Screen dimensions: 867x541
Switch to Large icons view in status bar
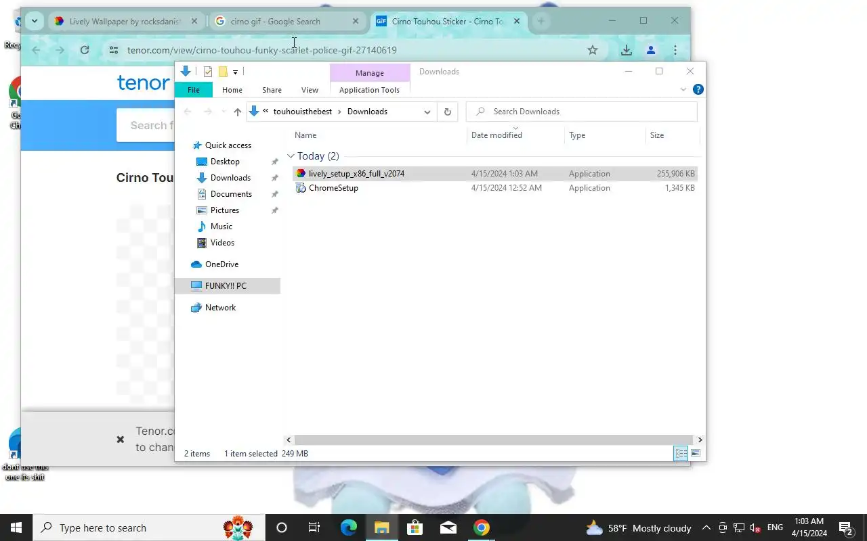click(696, 454)
